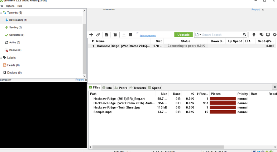
Task: Click pieces bar for Tech Sheet.jpg
Action: (x=223, y=107)
